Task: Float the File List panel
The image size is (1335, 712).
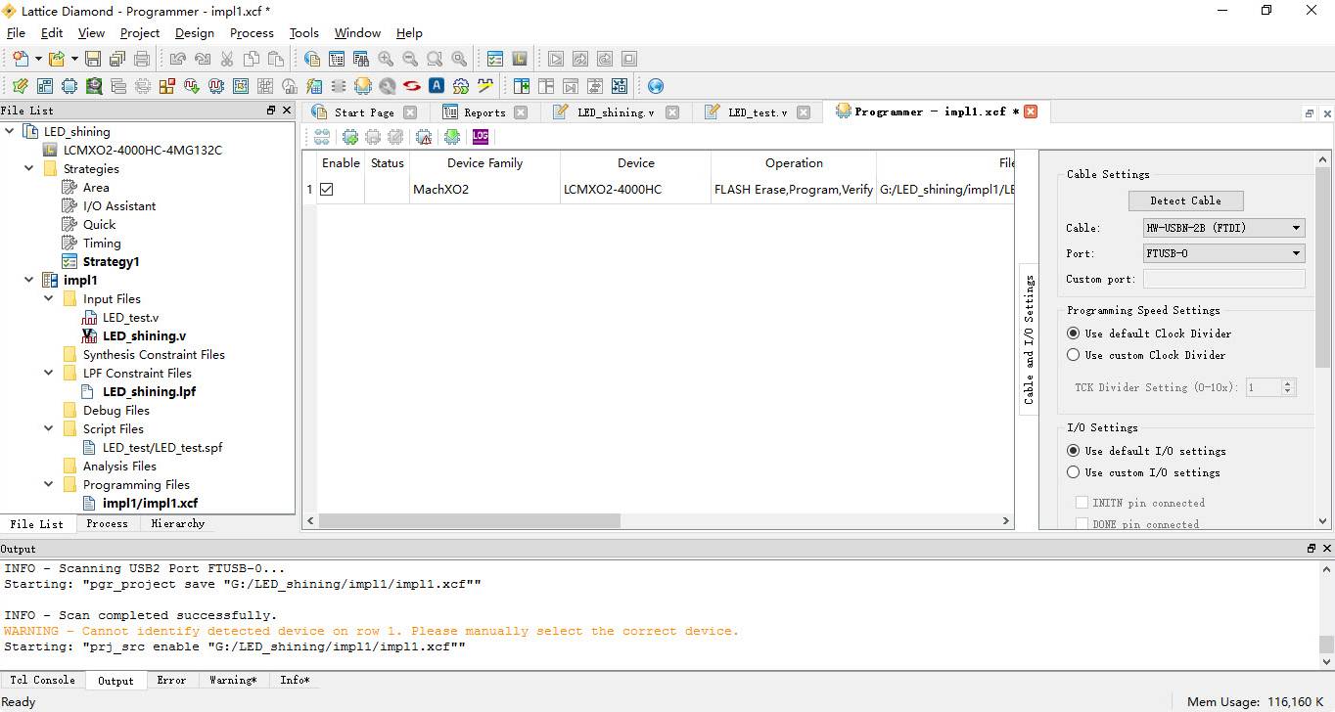Action: (x=271, y=111)
